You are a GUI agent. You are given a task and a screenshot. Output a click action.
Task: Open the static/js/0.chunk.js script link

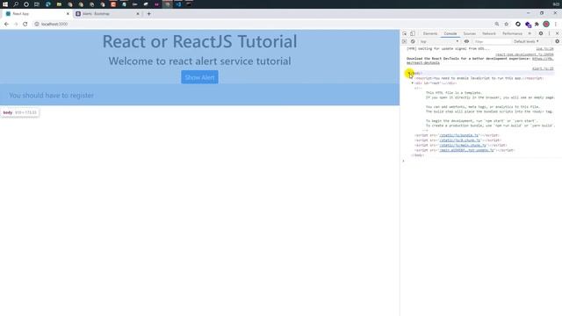pos(460,140)
